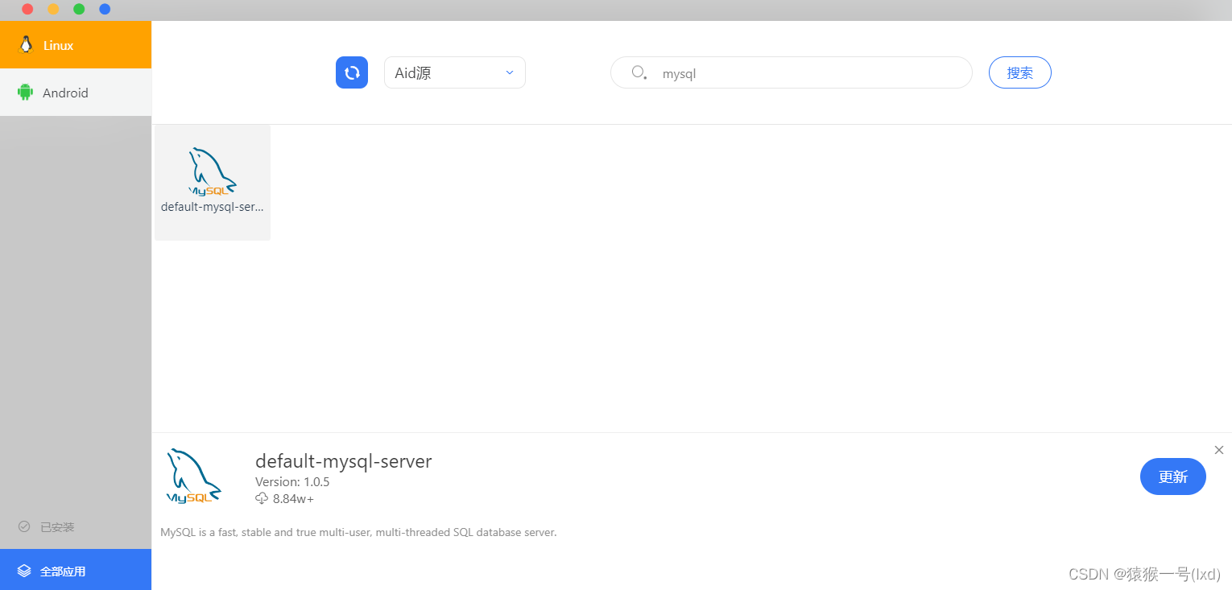The image size is (1232, 590).
Task: Click the blue window dot
Action: pos(105,10)
